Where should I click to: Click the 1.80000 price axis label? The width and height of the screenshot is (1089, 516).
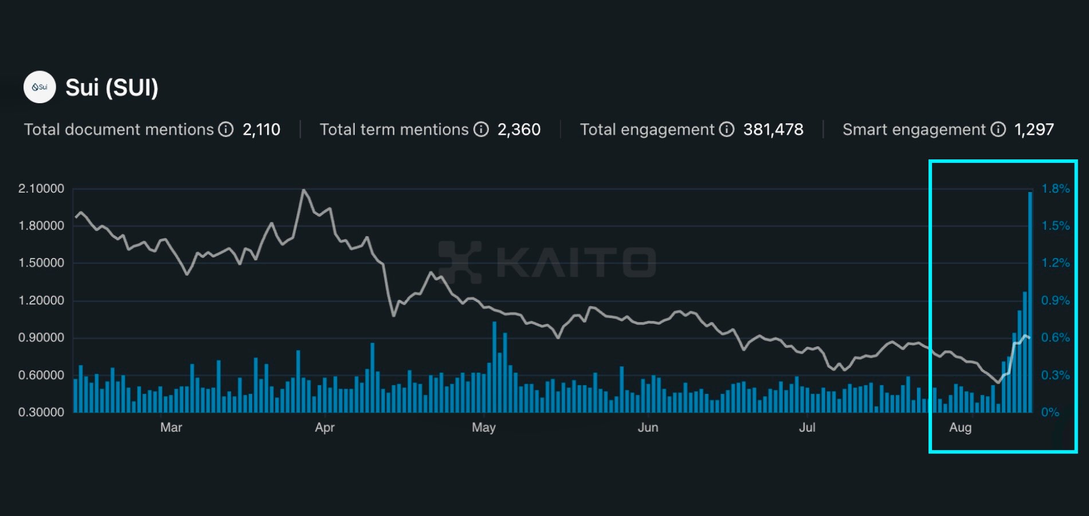click(41, 226)
